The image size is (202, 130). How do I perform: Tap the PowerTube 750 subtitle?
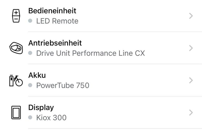tap(63, 86)
